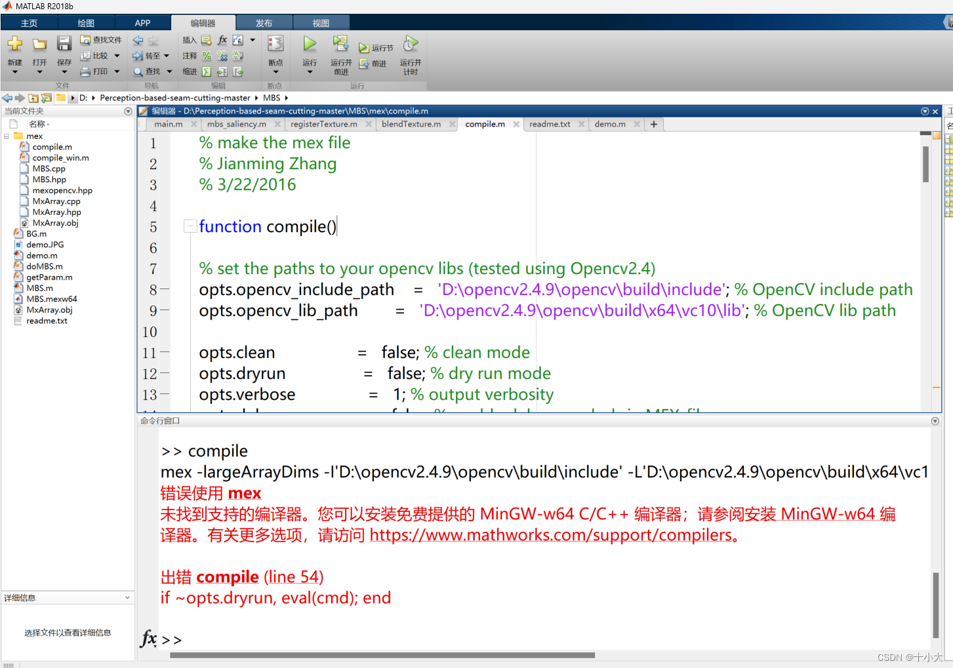Toggle breakpoint at editor line 12
The image size is (953, 668).
[x=165, y=373]
